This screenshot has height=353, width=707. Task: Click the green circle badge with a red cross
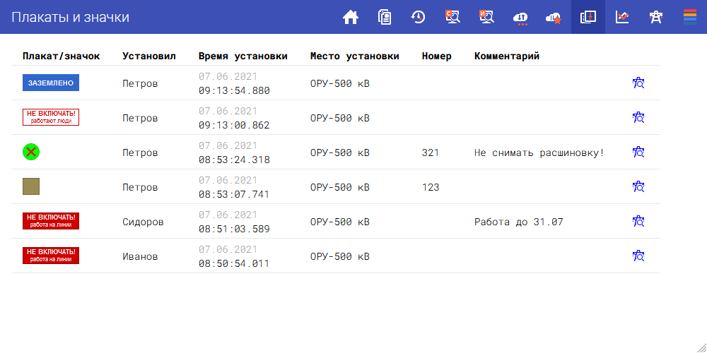click(x=31, y=151)
